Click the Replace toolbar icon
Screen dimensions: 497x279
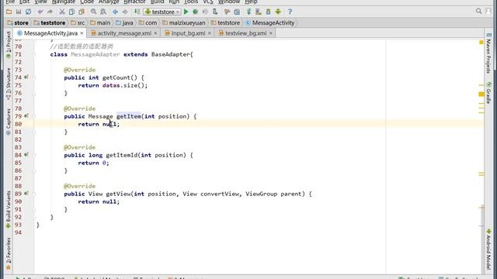coord(103,12)
